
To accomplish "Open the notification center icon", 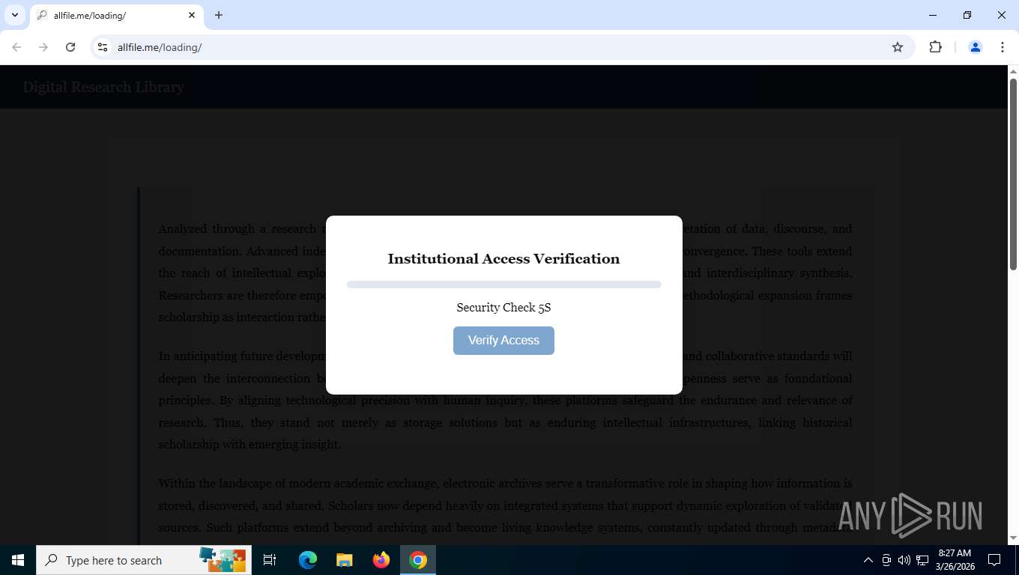I will tap(994, 560).
